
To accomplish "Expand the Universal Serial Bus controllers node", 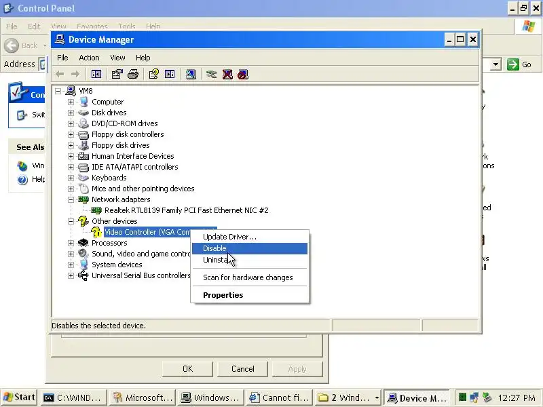I will coord(71,275).
